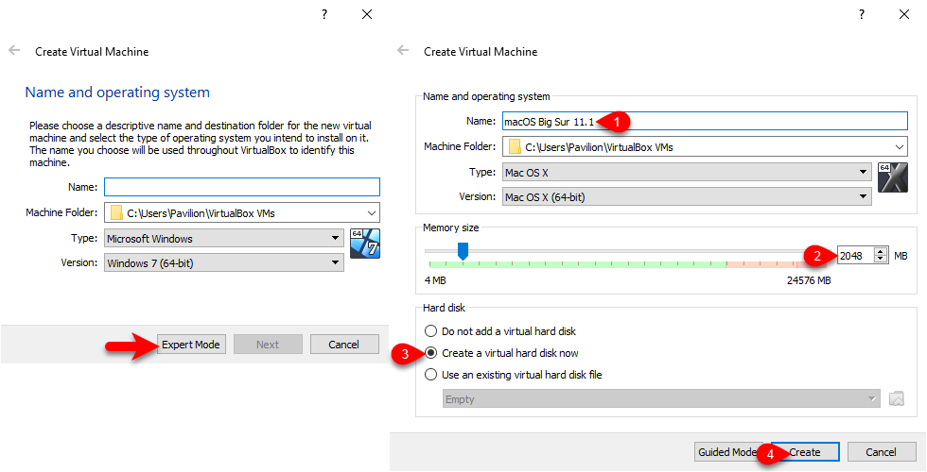Image resolution: width=927 pixels, height=472 pixels.
Task: Select Create a virtual hard disk now
Action: pos(501,353)
